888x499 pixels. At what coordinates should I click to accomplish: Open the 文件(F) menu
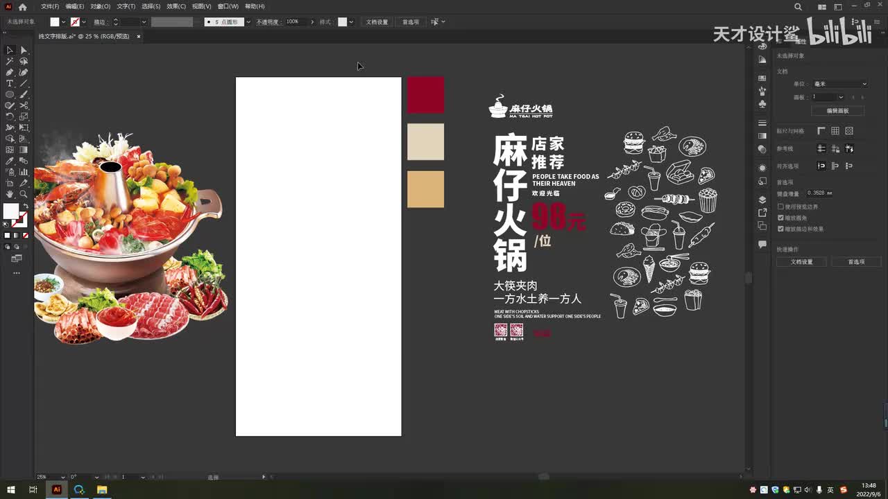coord(50,6)
